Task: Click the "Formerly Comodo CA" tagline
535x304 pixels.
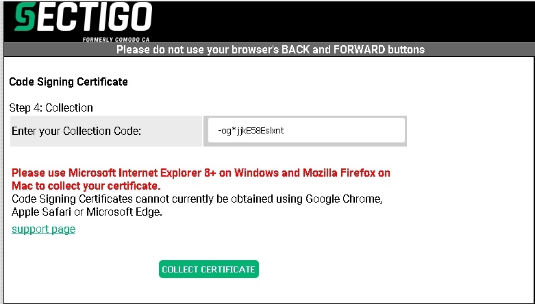Action: (x=116, y=39)
